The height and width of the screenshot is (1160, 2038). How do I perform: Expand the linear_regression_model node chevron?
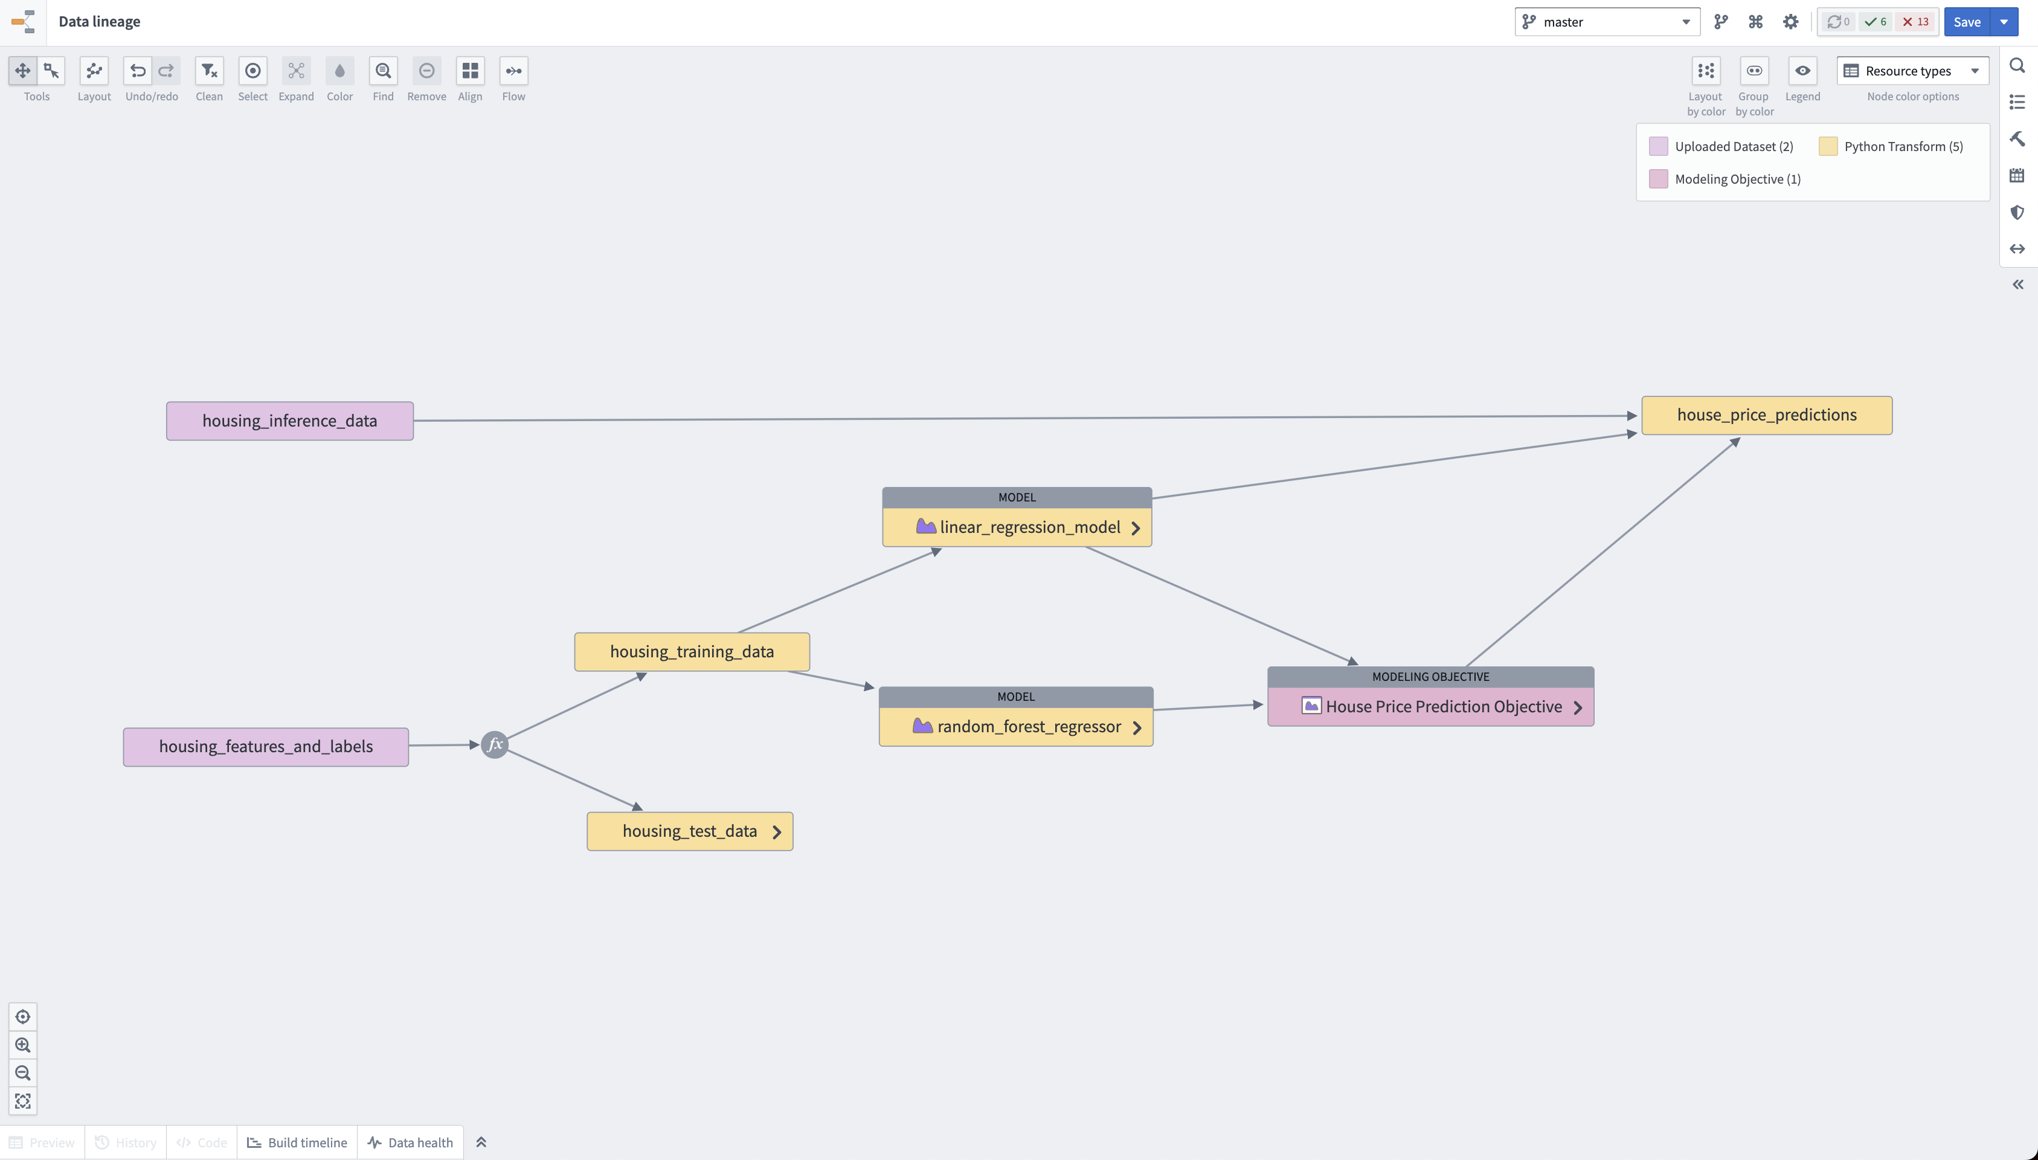[x=1136, y=528]
